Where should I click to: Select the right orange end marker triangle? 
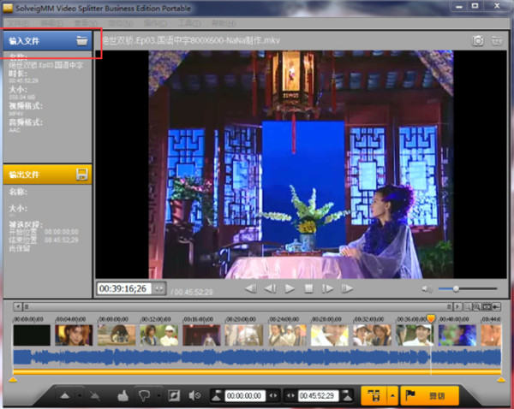pyautogui.click(x=501, y=380)
